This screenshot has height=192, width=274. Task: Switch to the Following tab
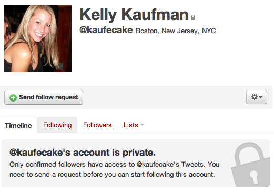tap(57, 125)
